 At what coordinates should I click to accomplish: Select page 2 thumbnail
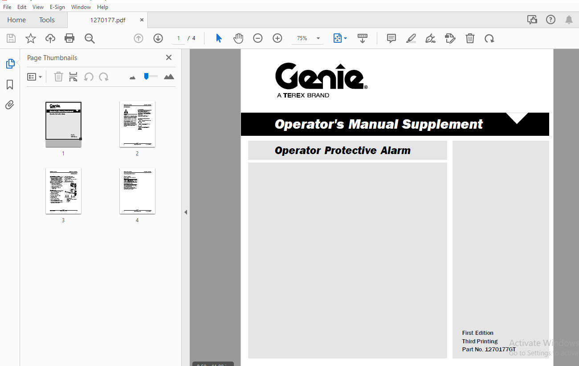point(137,124)
